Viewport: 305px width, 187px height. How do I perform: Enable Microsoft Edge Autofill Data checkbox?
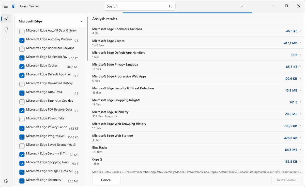click(22, 31)
